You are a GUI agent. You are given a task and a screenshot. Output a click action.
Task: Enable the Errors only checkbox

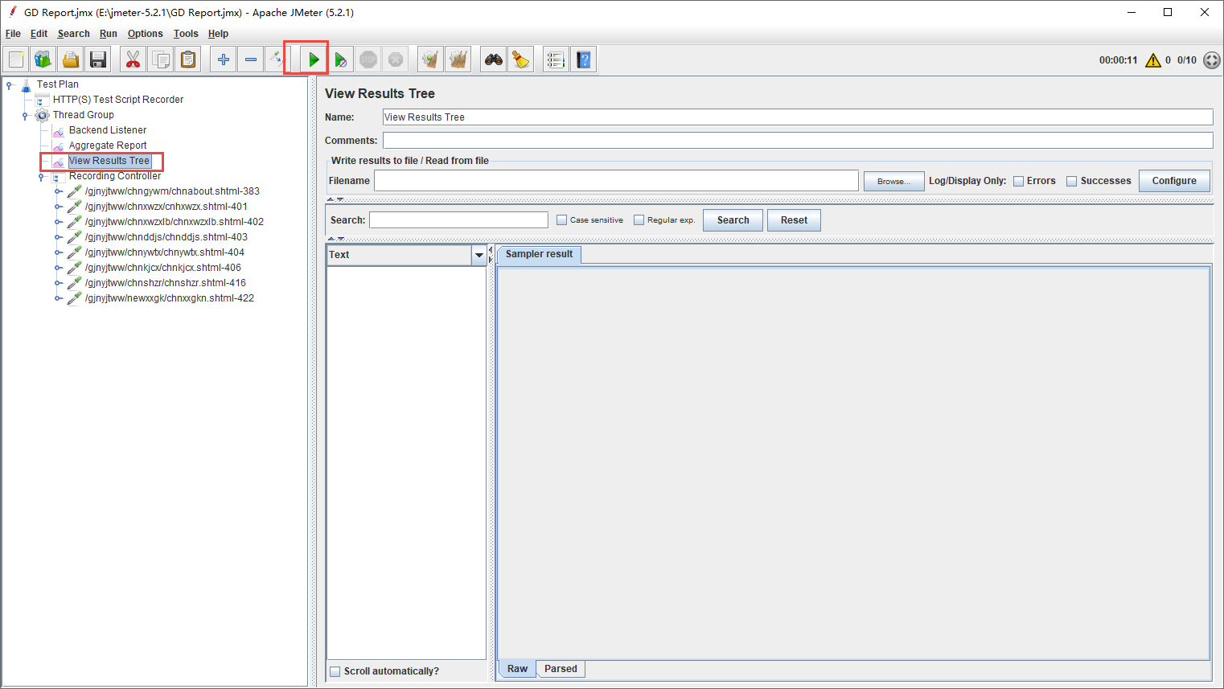click(x=1018, y=181)
